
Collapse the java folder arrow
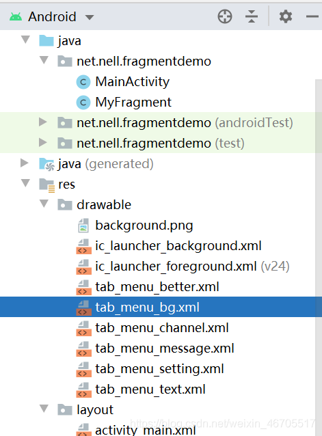(25, 40)
